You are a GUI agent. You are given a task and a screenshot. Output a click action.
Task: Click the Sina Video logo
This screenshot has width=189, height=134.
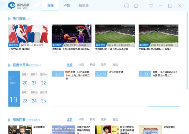click(x=19, y=5)
